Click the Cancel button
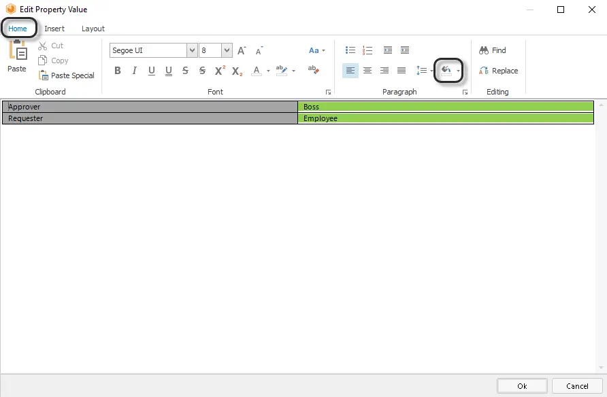The height and width of the screenshot is (397, 607). (x=577, y=386)
